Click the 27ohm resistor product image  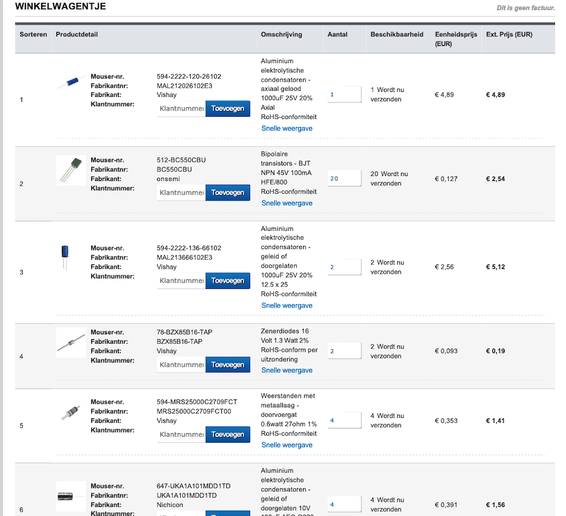tap(71, 412)
